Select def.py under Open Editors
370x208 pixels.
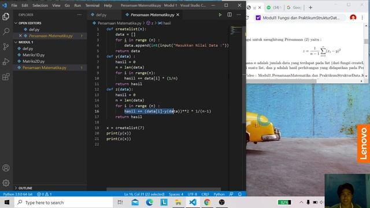[x=34, y=29]
